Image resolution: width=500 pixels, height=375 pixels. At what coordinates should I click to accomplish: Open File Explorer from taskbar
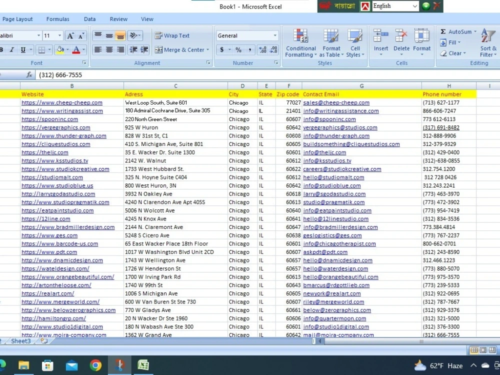click(23, 365)
